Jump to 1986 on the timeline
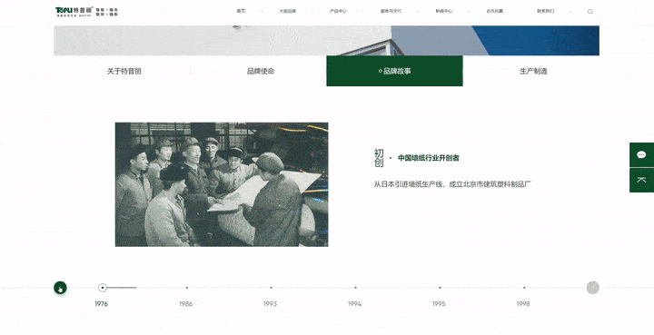The image size is (654, 335). [186, 304]
